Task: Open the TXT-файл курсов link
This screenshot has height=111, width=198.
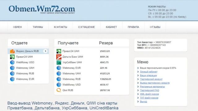Action: [149, 98]
